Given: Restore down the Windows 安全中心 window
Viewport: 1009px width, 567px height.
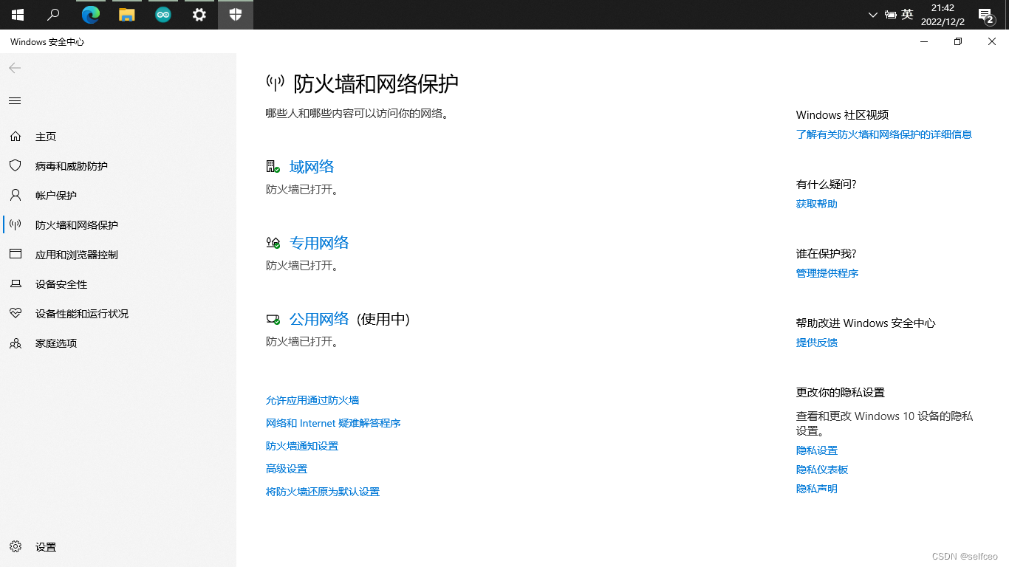Looking at the screenshot, I should [x=958, y=42].
